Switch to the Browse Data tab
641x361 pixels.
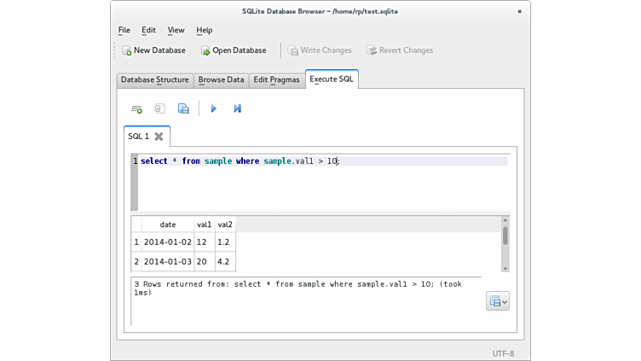pos(221,79)
